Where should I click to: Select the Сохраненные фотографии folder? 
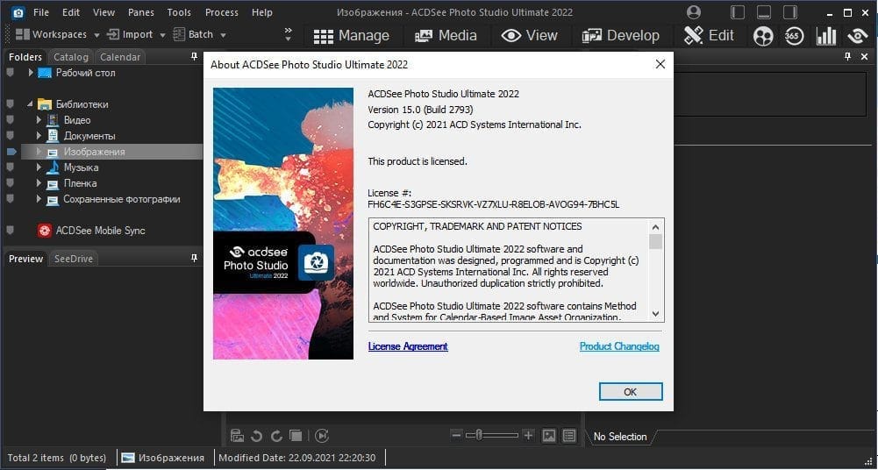click(x=122, y=199)
